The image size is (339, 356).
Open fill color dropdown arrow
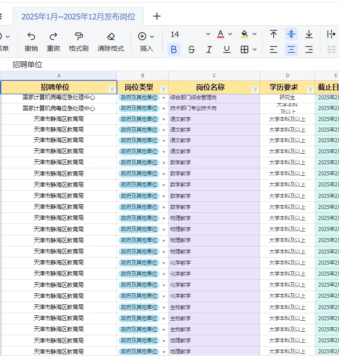254,34
